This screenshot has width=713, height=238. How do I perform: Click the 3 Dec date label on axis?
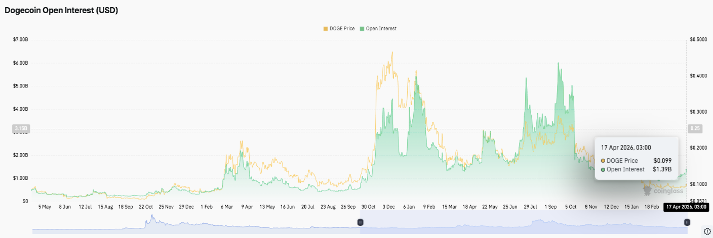389,207
